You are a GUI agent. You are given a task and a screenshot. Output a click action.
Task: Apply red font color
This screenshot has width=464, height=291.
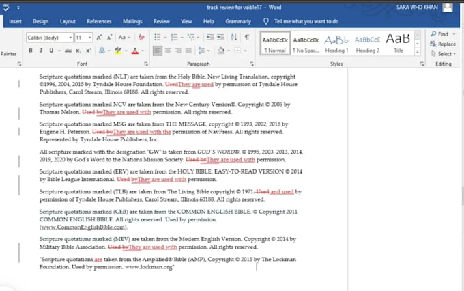pyautogui.click(x=135, y=51)
